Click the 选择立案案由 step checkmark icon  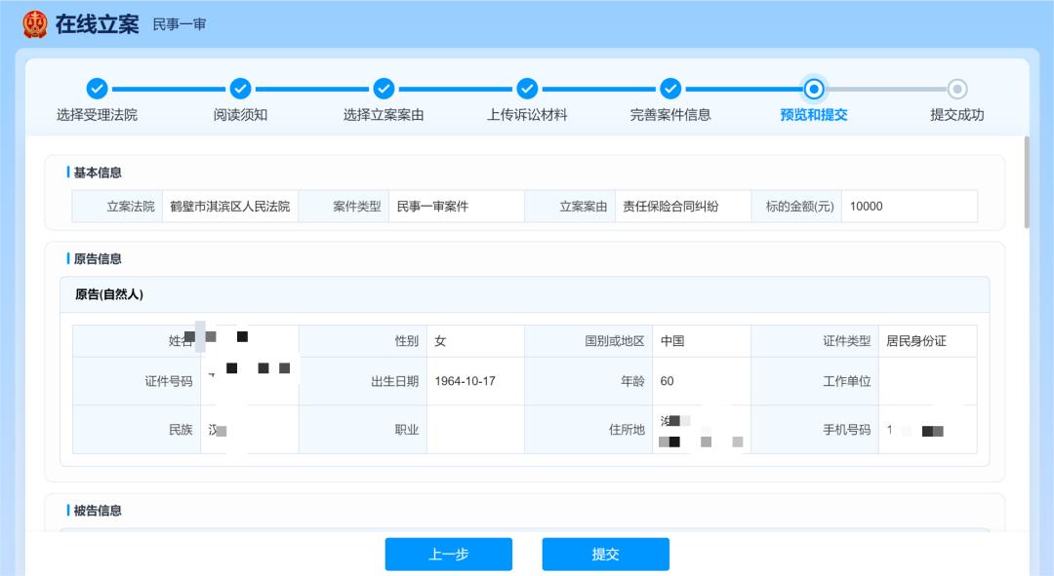coord(384,89)
